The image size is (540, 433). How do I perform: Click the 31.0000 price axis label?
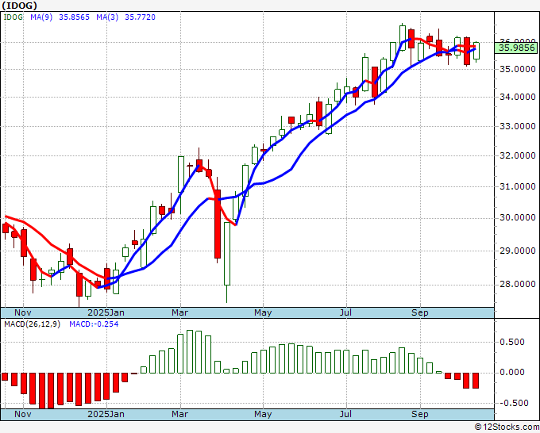[x=518, y=186]
